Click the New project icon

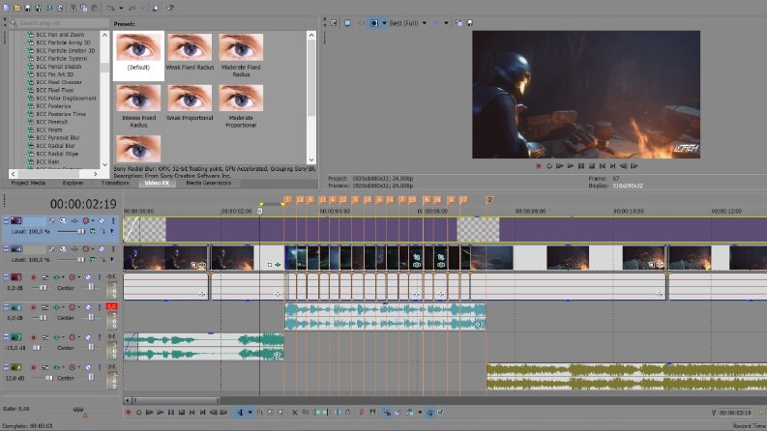click(x=7, y=8)
